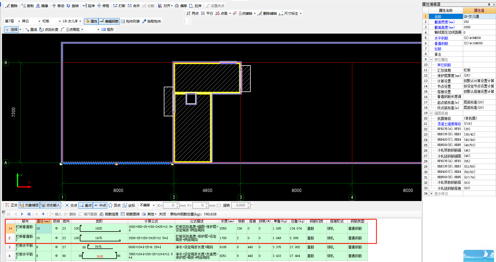Pin the 属性编辑器 panel

pos(489,4)
